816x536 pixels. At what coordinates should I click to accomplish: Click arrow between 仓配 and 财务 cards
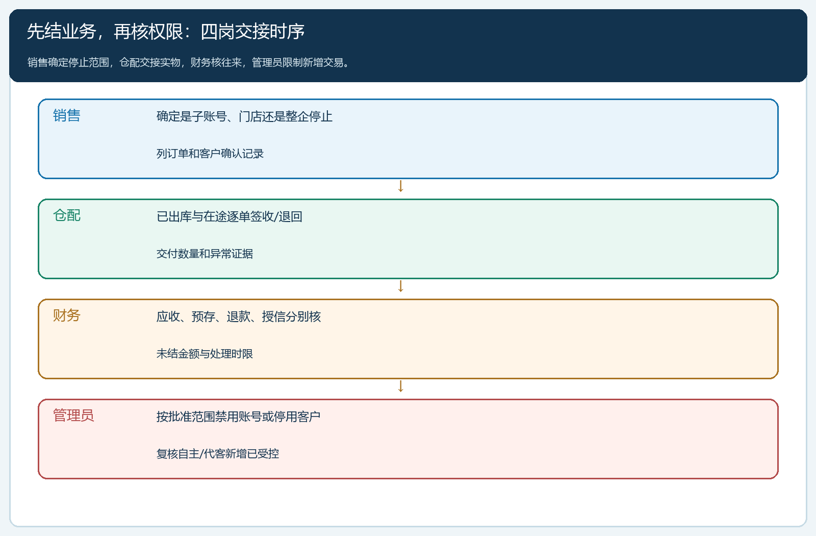401,286
